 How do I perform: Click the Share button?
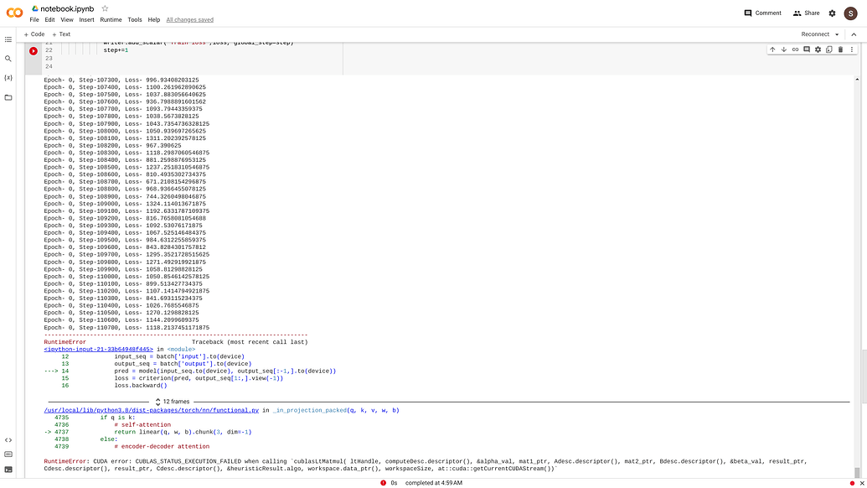pyautogui.click(x=806, y=13)
